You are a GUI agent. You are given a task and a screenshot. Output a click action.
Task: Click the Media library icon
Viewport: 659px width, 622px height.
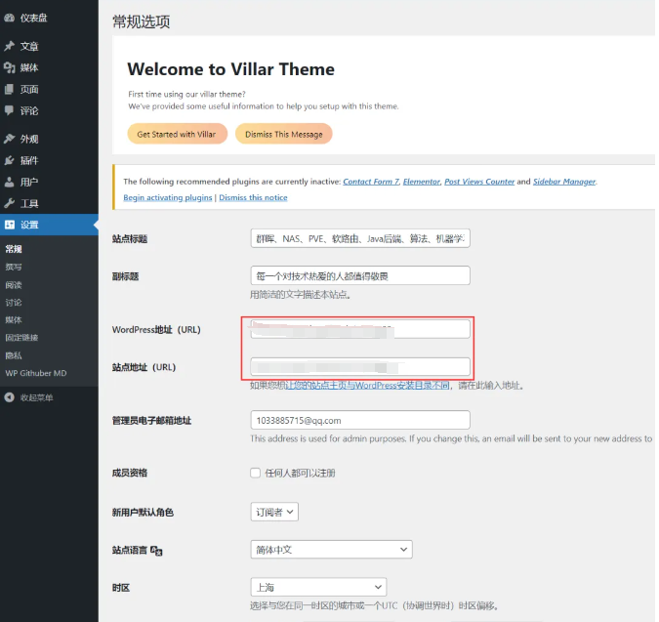click(x=9, y=67)
